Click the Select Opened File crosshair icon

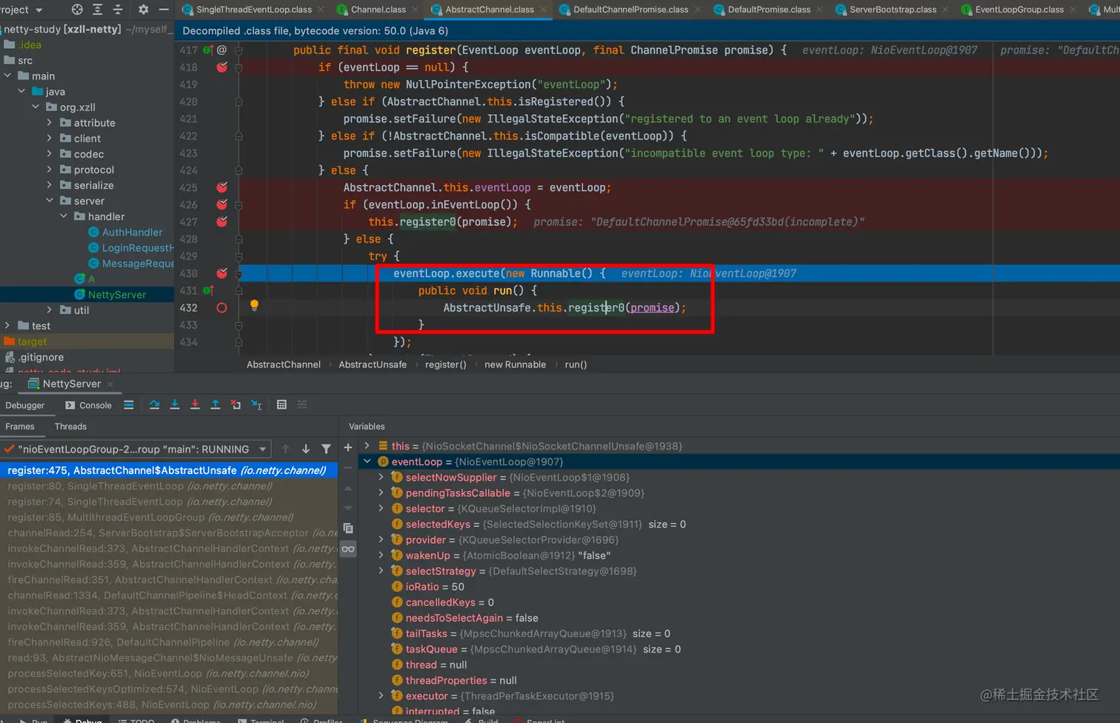[77, 10]
